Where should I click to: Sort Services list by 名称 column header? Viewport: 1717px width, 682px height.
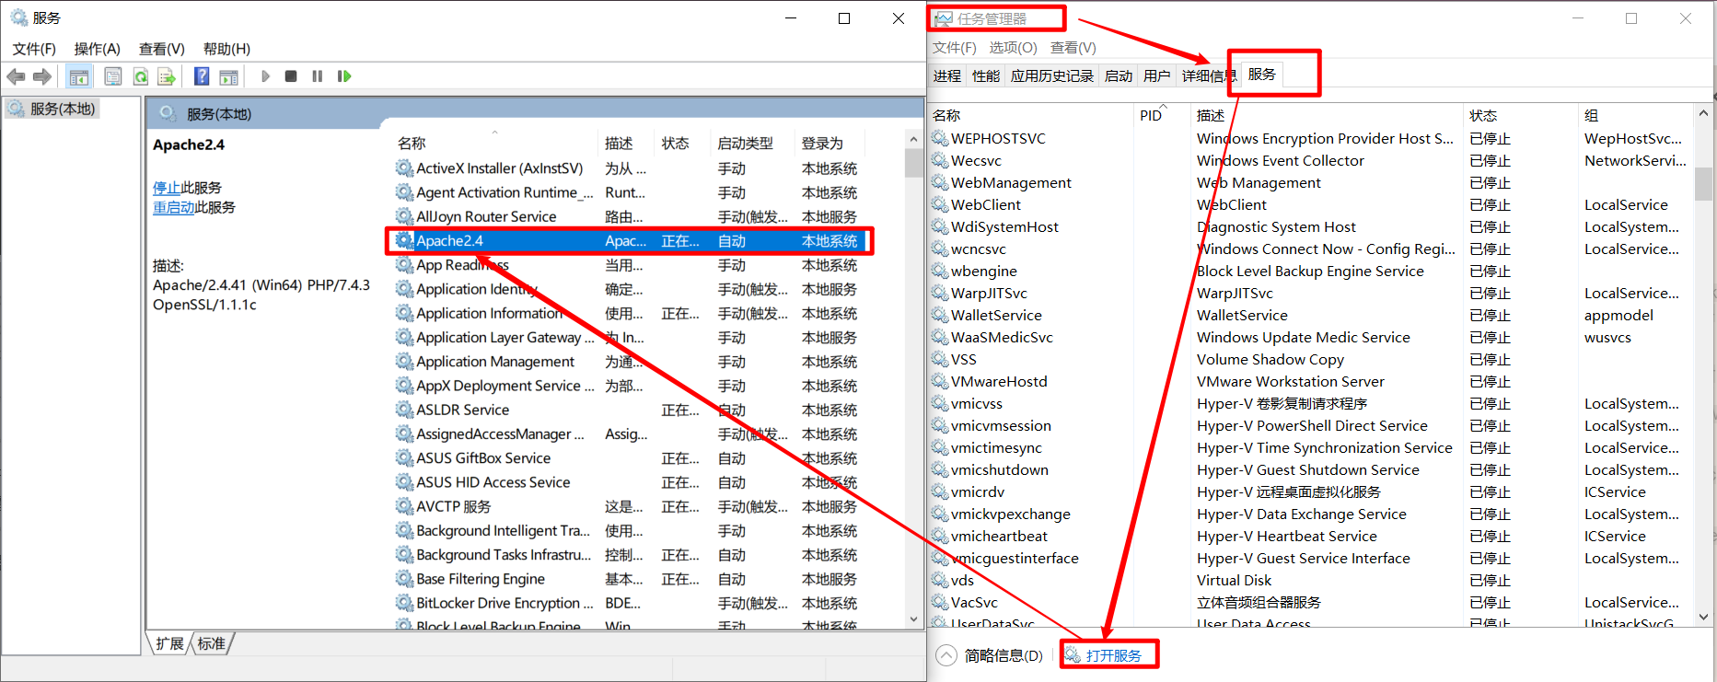point(411,144)
